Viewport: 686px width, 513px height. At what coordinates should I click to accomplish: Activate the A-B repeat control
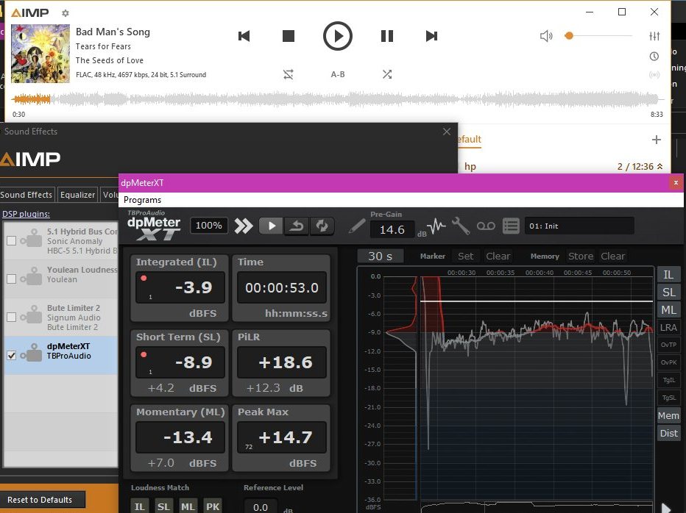[x=337, y=74]
